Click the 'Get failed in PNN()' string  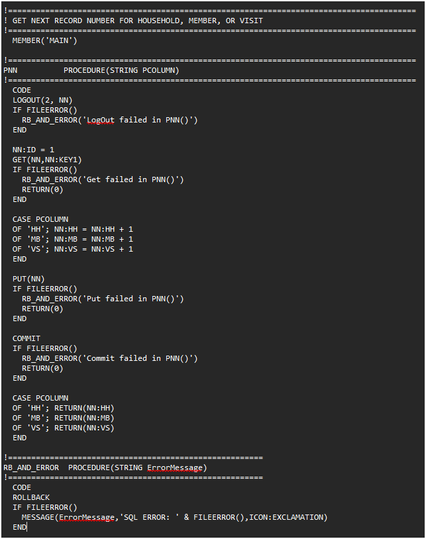click(131, 179)
